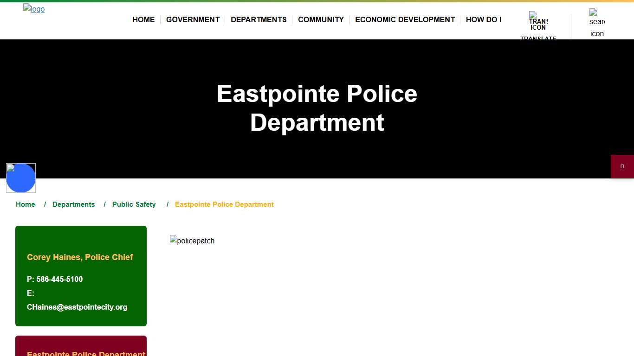Open the Public Safety breadcrumb
Screen dimensions: 634x356
[x=134, y=204]
